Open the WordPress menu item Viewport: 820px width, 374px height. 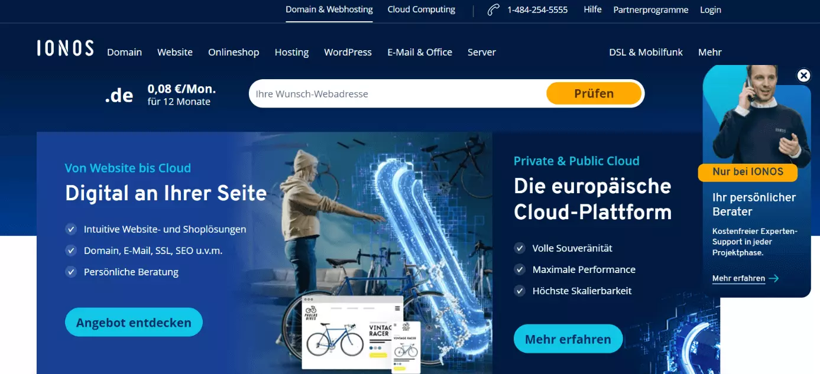point(348,52)
